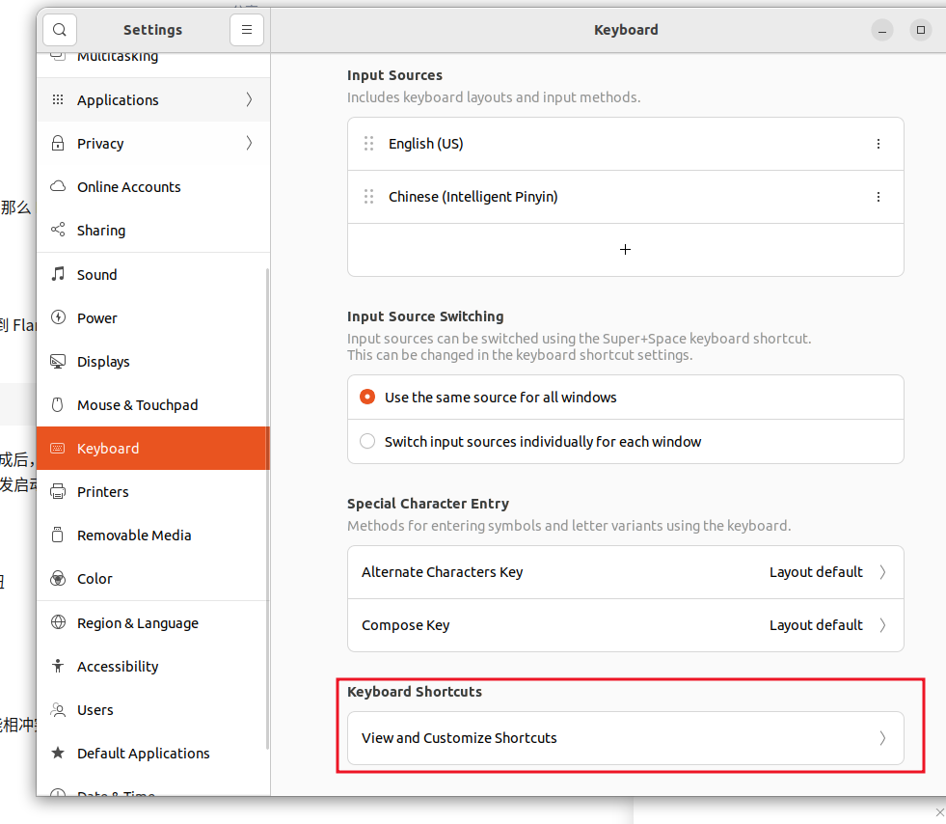Click the Keyboard title in header bar
Viewport: 946px width, 824px height.
coord(626,30)
